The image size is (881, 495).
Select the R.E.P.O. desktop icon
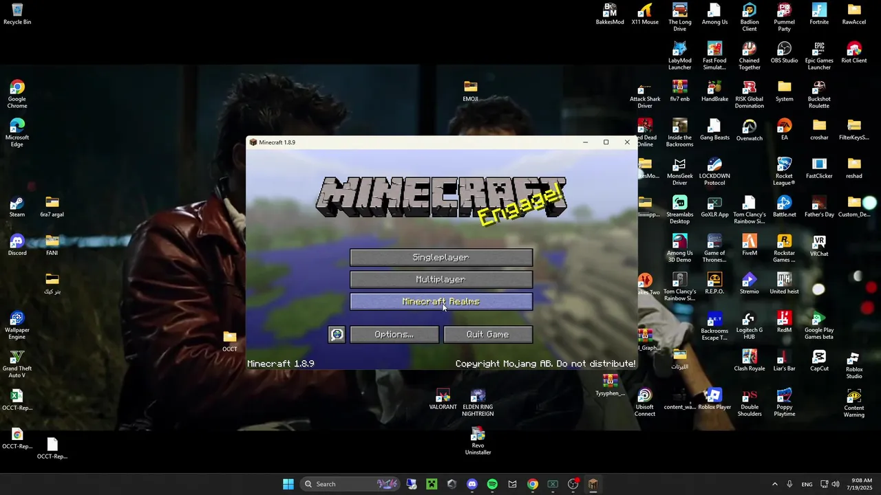pos(714,284)
